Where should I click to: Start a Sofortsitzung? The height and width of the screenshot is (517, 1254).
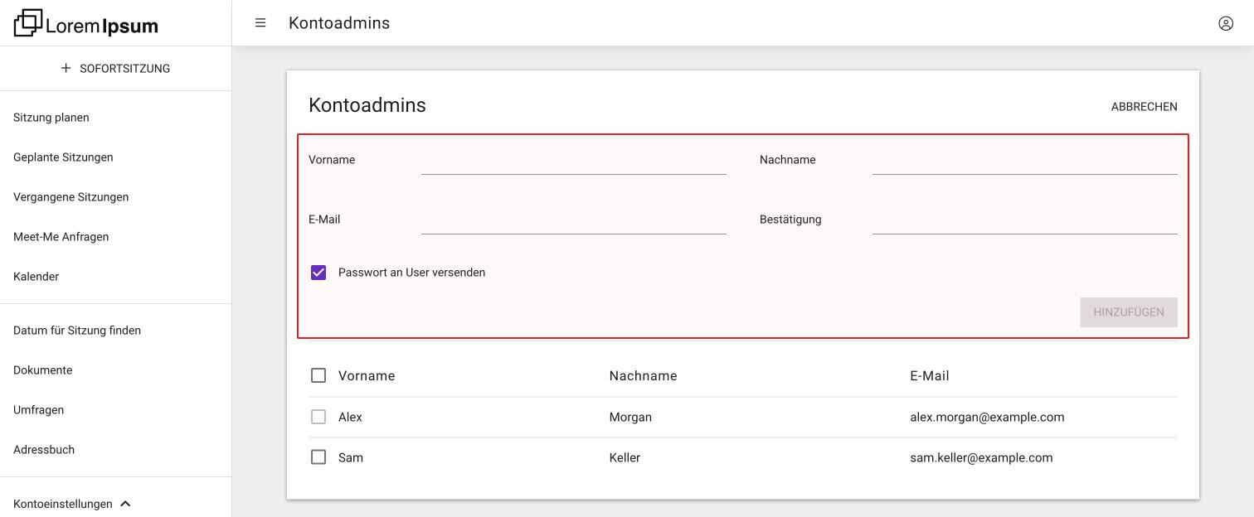[115, 69]
